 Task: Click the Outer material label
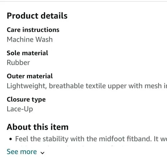coord(30,76)
